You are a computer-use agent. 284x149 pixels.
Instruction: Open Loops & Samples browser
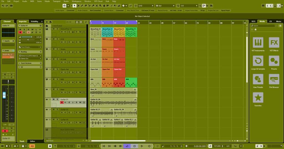pos(258,61)
